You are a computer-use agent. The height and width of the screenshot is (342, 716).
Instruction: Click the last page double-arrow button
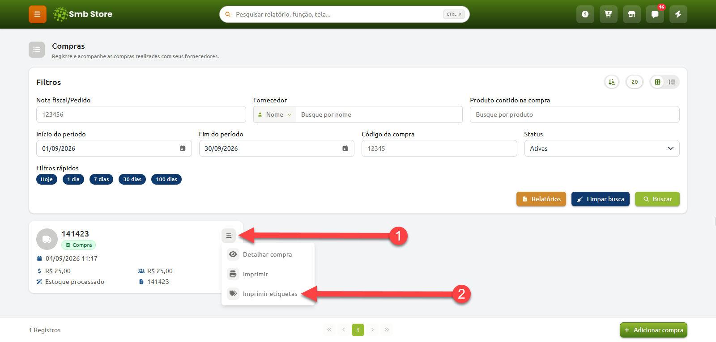tap(387, 330)
